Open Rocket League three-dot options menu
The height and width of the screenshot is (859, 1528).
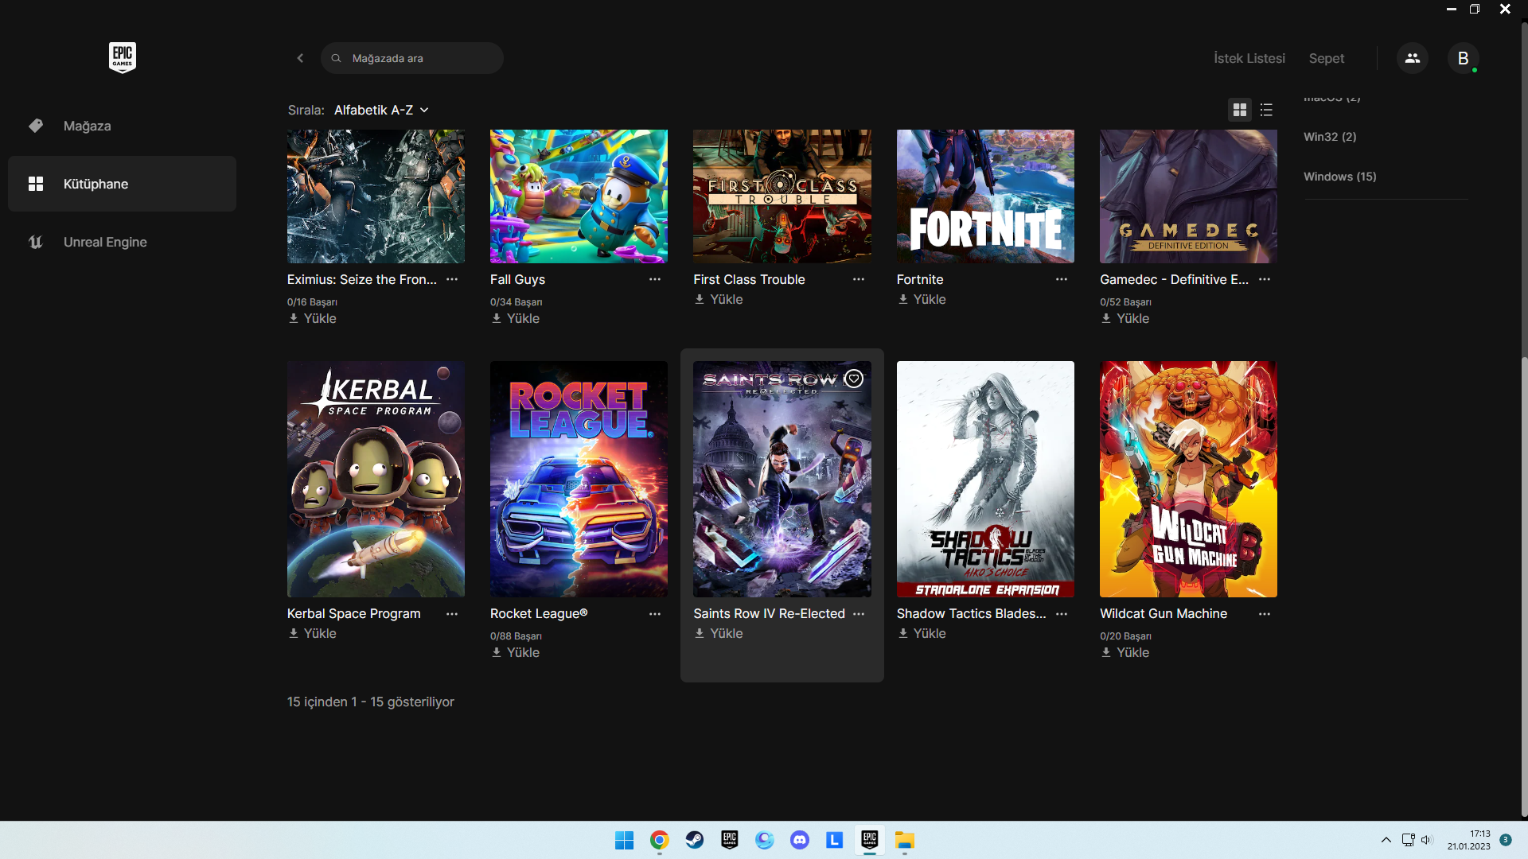(655, 613)
